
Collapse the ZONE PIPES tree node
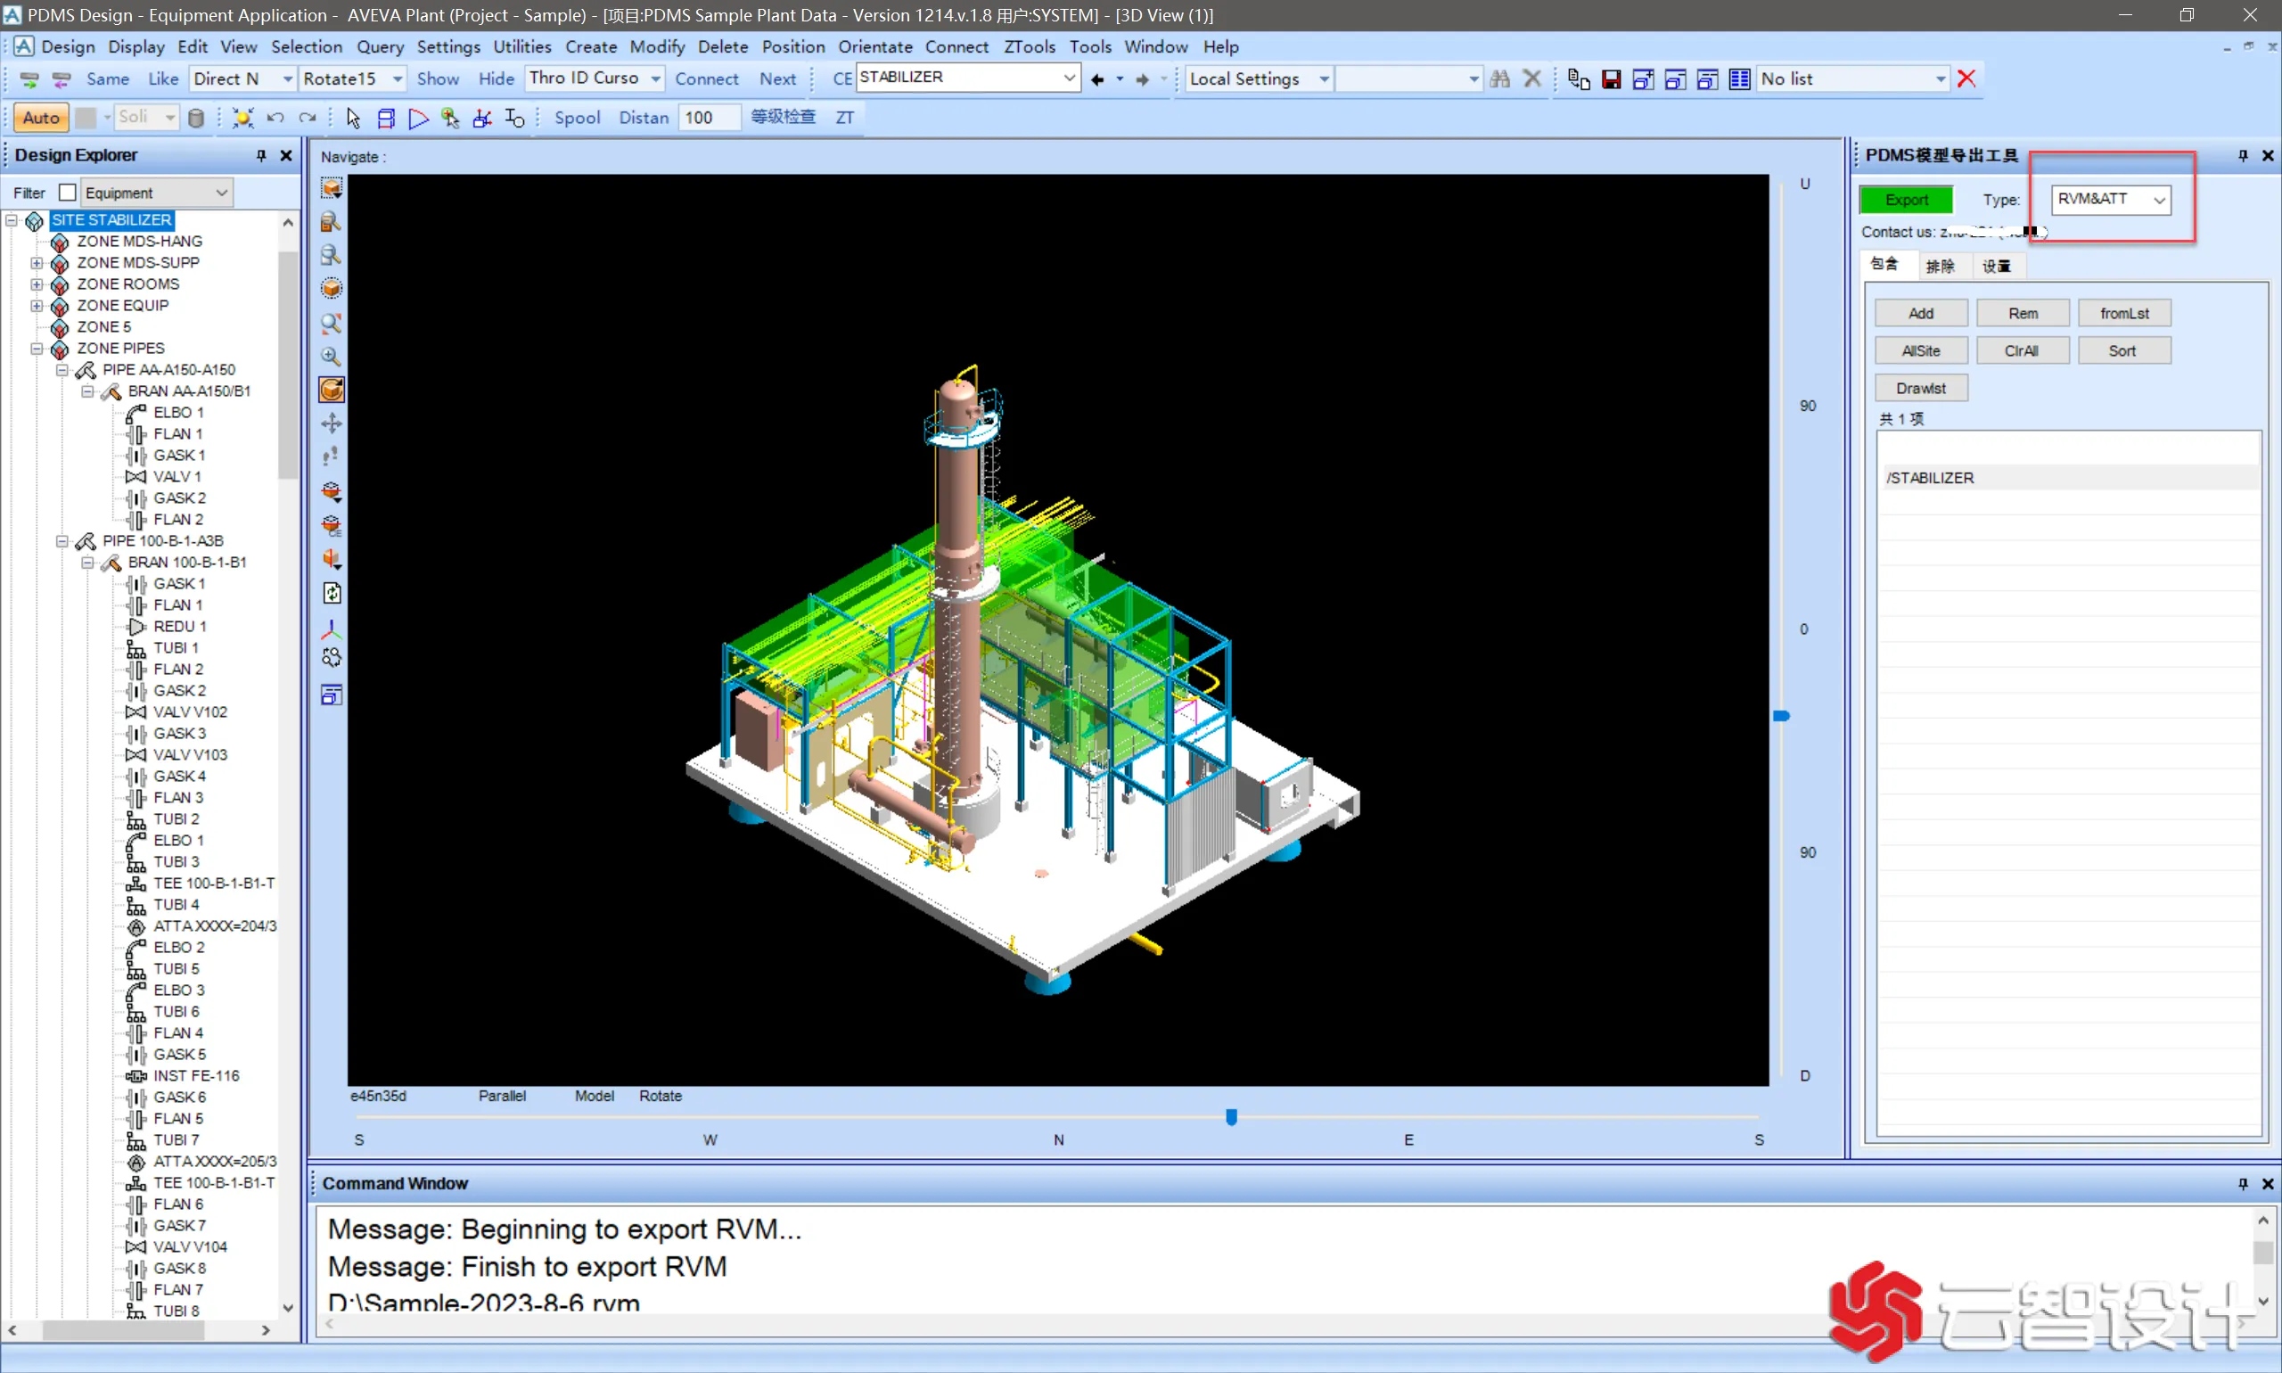point(37,349)
